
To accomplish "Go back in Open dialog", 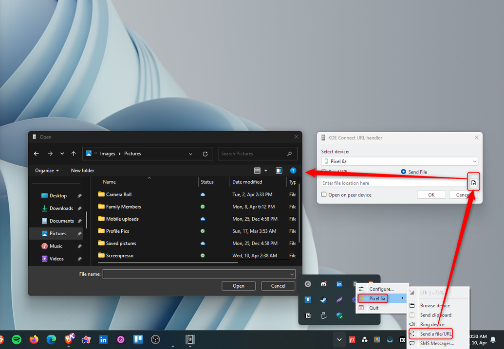I will coord(37,154).
